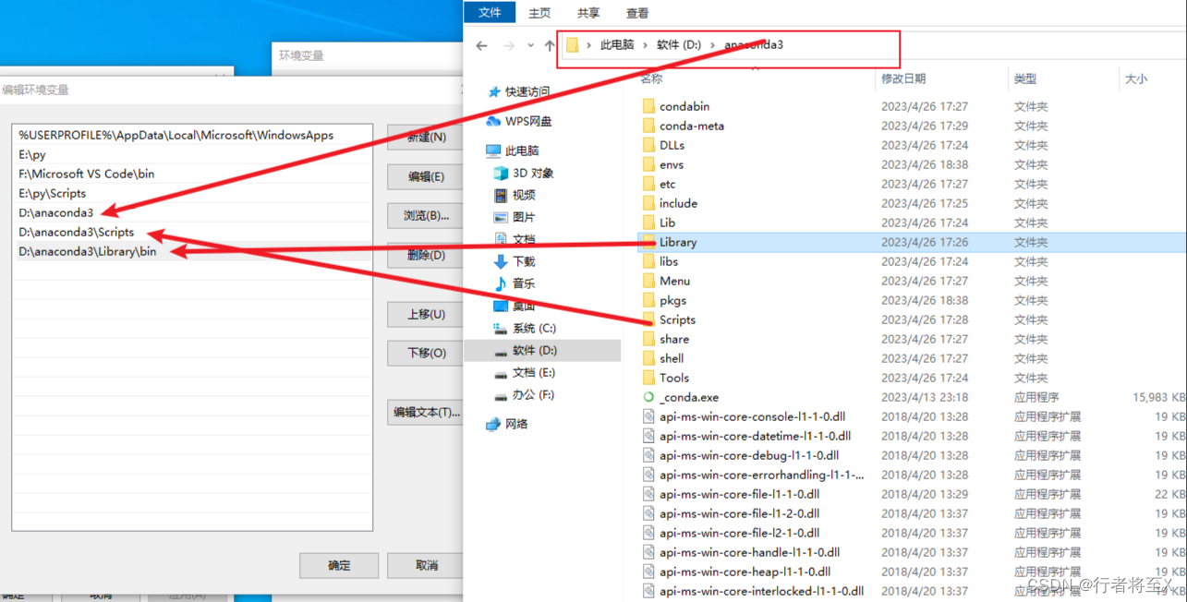Select 文档 (E:) drive icon
The height and width of the screenshot is (602, 1187).
(x=501, y=373)
